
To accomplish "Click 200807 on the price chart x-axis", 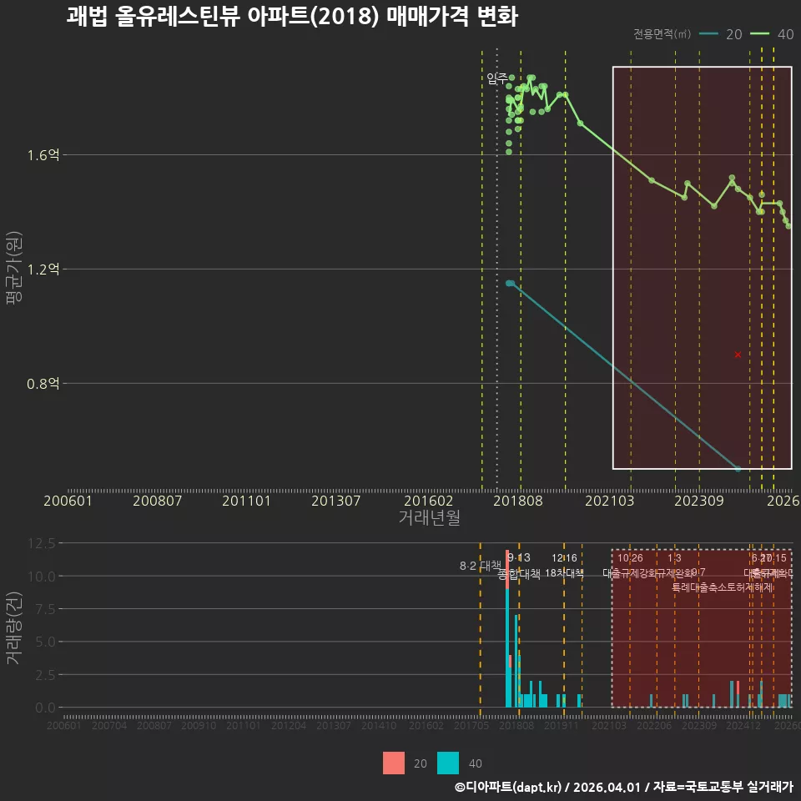I will 158,501.
